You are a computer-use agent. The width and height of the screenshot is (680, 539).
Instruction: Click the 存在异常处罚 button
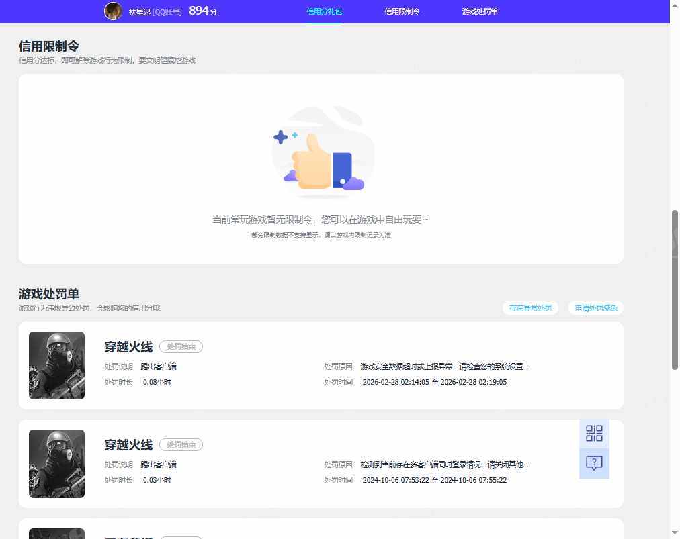[530, 308]
